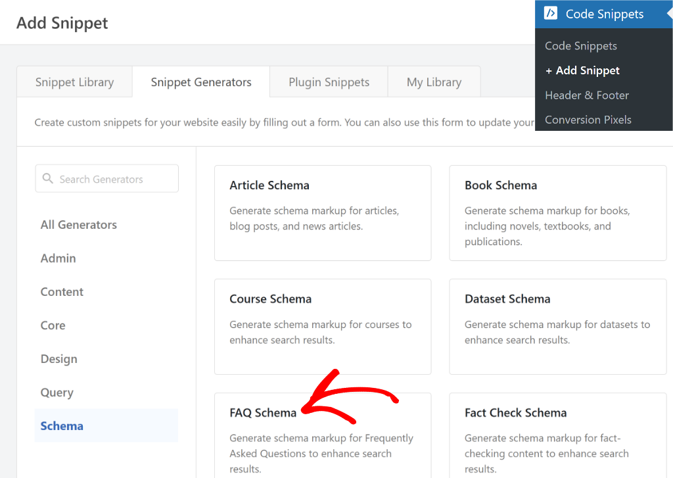Screen dimensions: 673x478
Task: Click 'Asked Questions to enhance search' text
Action: click(310, 454)
